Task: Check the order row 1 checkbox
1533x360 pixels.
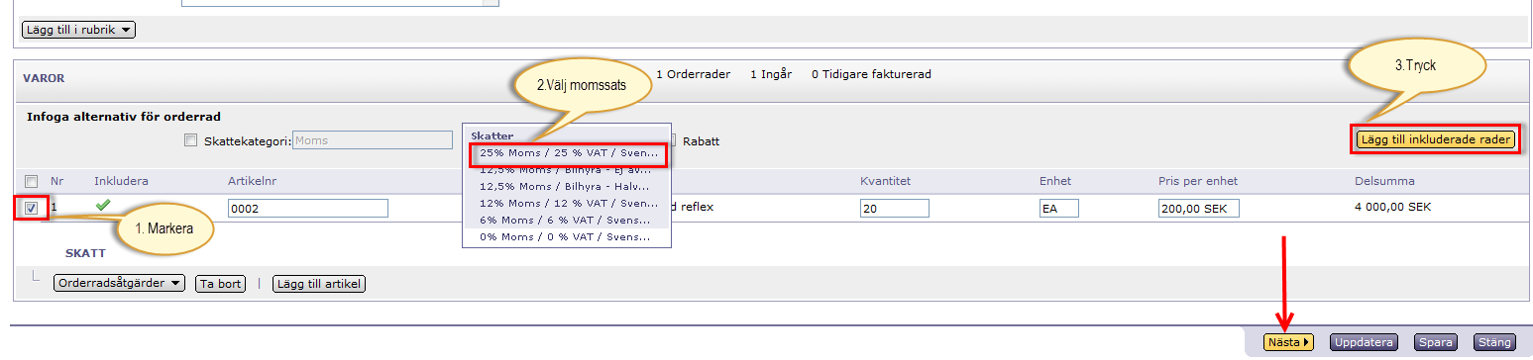Action: coord(32,209)
